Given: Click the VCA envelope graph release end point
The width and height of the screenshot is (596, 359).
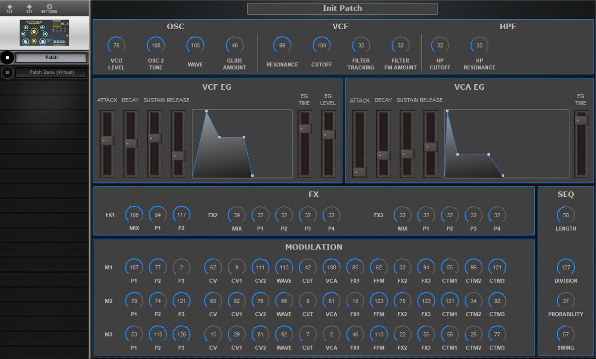Looking at the screenshot, I should [x=503, y=176].
